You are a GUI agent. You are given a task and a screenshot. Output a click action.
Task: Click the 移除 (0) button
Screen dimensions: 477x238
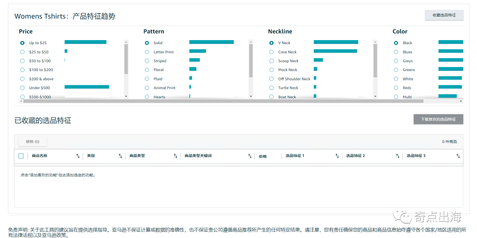[33, 142]
